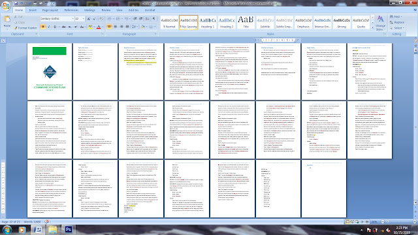Toggle Align Text Left
The image size is (418, 235).
coord(109,27)
